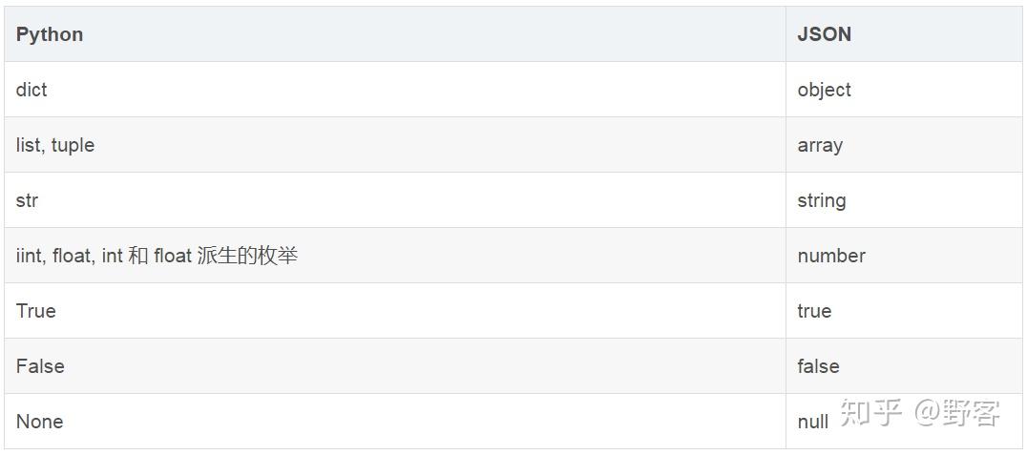
Task: Select the None cell
Action: 39,422
